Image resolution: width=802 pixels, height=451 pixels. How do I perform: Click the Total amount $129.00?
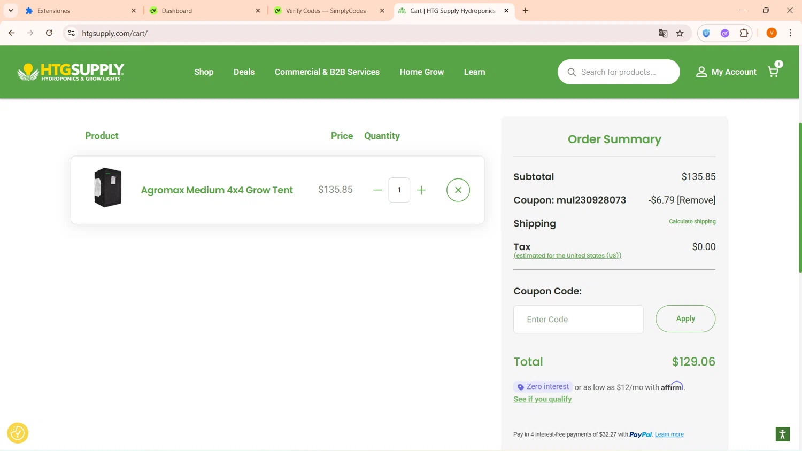point(693,362)
